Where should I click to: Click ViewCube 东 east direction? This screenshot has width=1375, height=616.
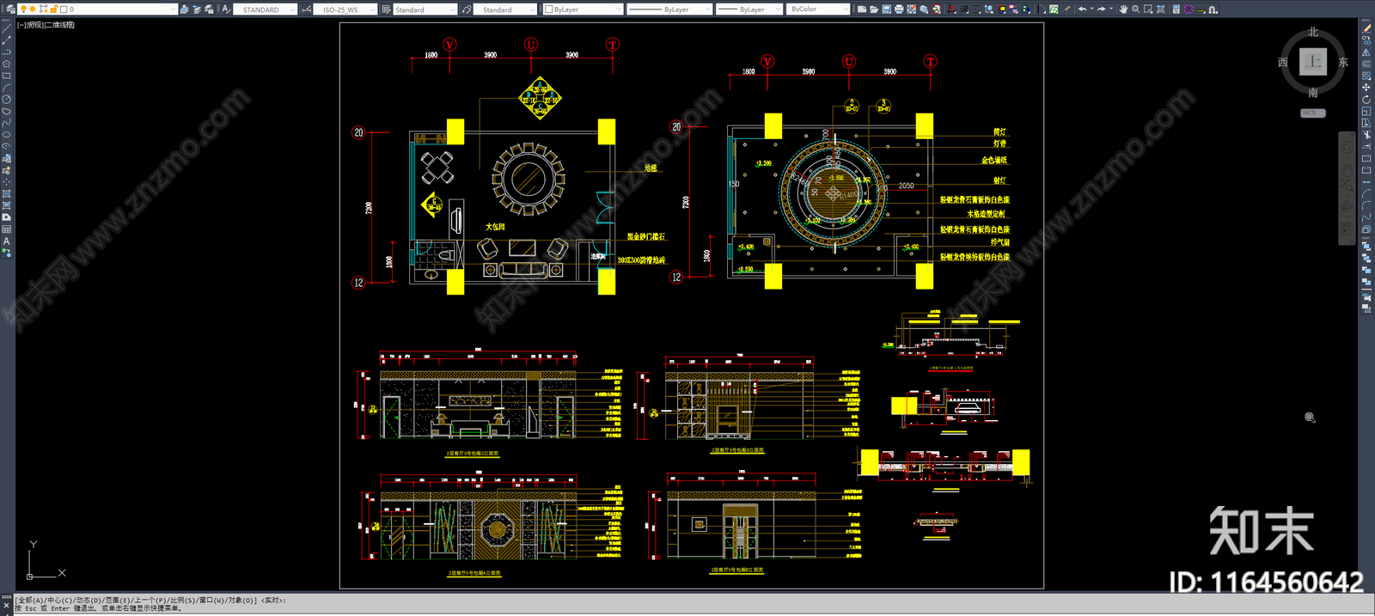[1343, 62]
